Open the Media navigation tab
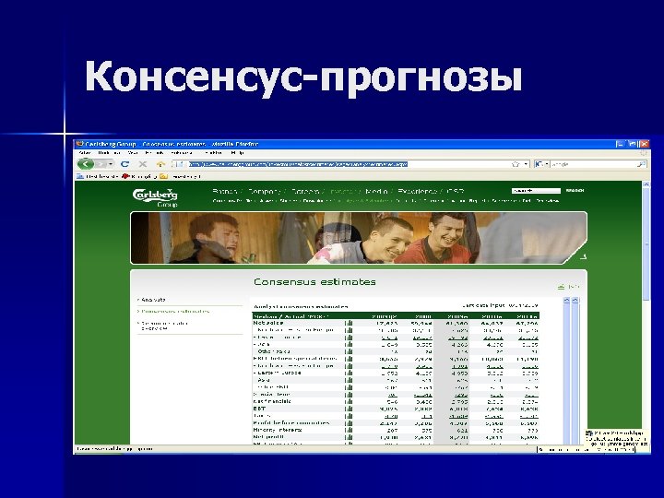This screenshot has width=664, height=498. point(376,192)
